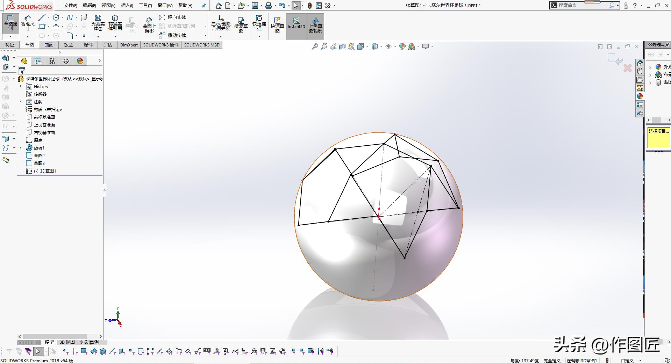Open the PropertyManager tab icon
Image resolution: width=671 pixels, height=364 pixels.
pyautogui.click(x=38, y=61)
